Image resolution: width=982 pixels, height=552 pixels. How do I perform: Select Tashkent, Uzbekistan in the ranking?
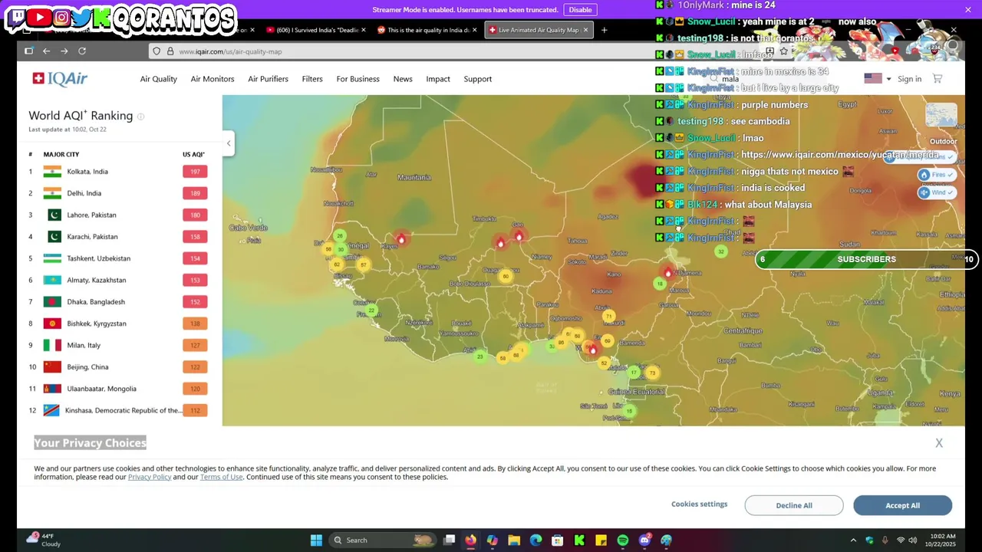pyautogui.click(x=118, y=258)
